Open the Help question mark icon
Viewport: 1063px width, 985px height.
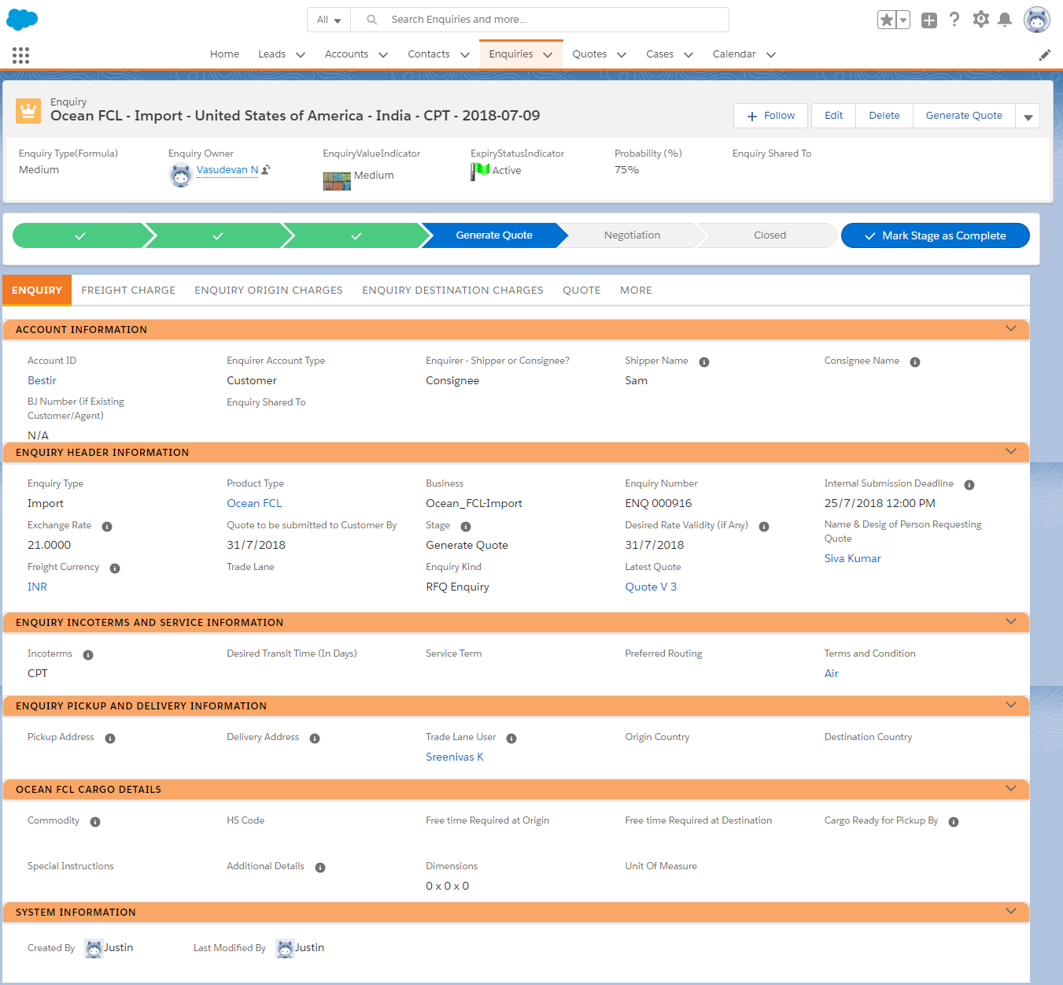(954, 20)
